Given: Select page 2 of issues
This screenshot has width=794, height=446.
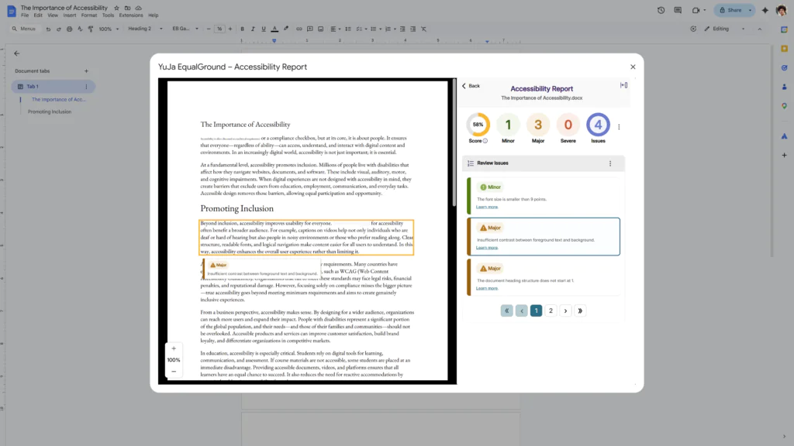Looking at the screenshot, I should click(551, 310).
